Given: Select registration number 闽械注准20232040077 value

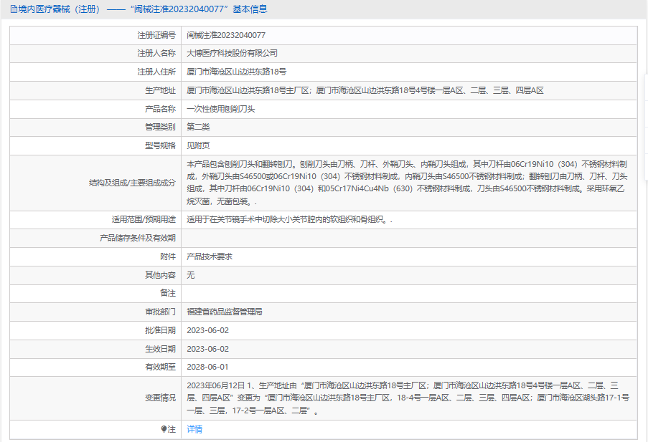Looking at the screenshot, I should [x=226, y=35].
